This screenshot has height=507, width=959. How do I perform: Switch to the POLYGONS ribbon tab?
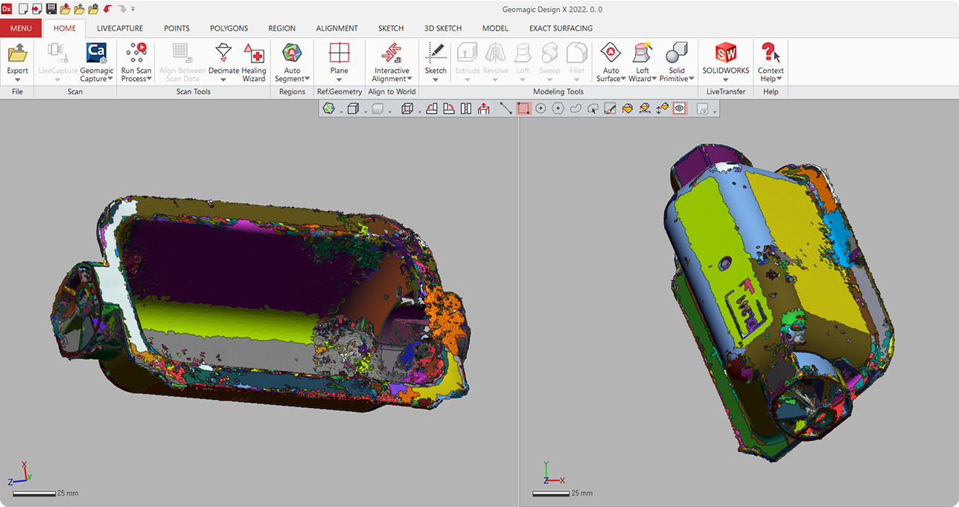pyautogui.click(x=229, y=28)
